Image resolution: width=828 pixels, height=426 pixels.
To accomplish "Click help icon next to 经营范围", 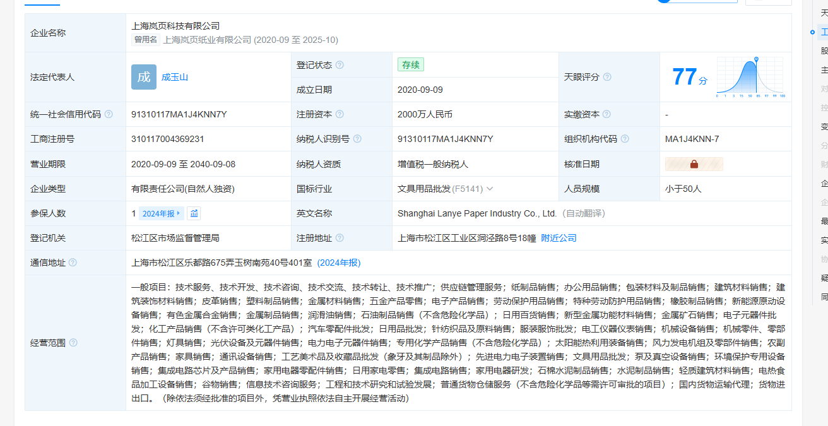I will (x=73, y=343).
